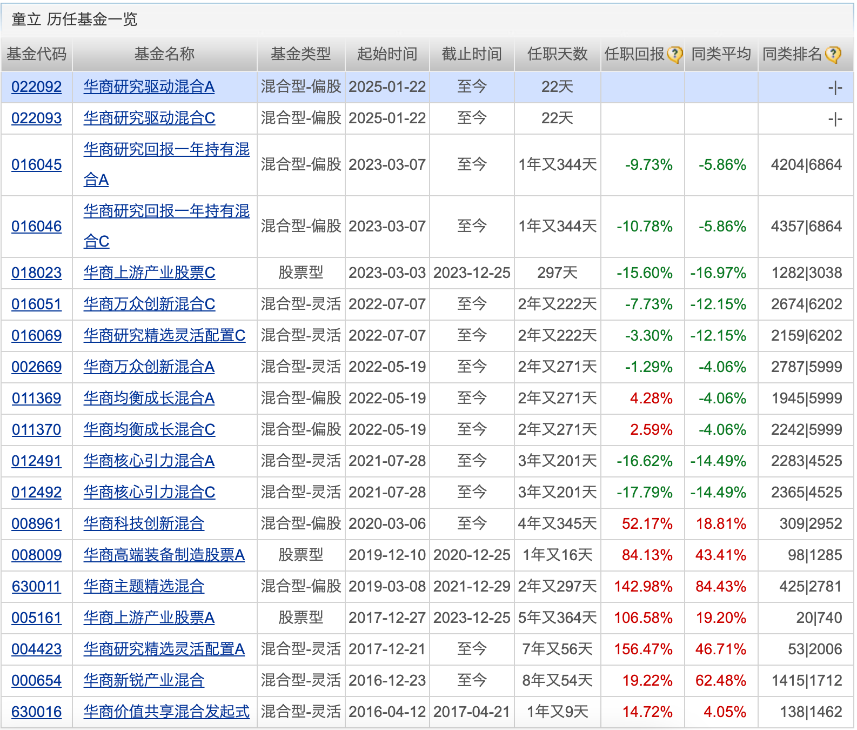Screen dimensions: 857x730
Task: Open fund 华商新锐产业混合 link
Action: click(144, 680)
